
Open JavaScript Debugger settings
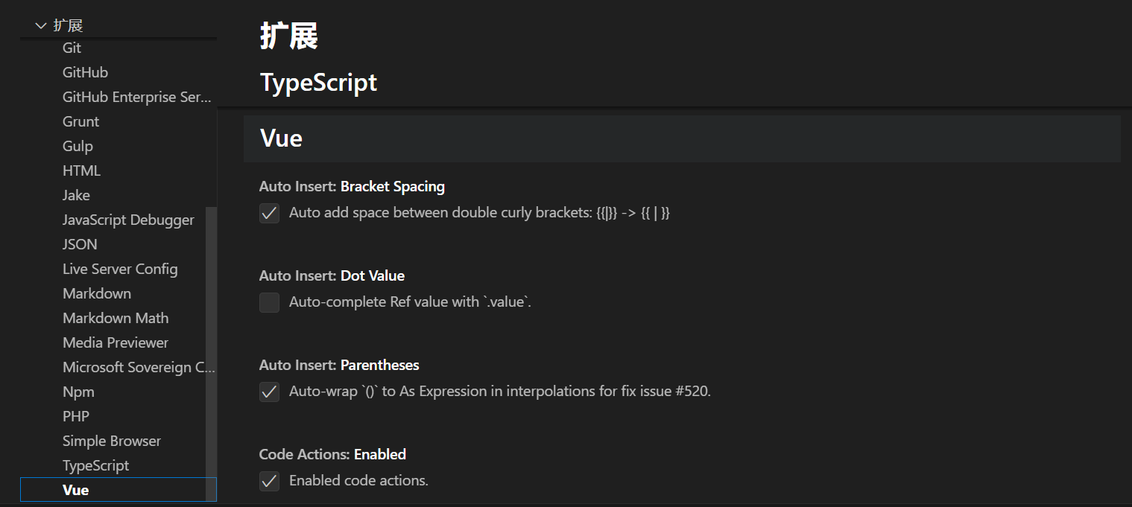click(x=128, y=220)
